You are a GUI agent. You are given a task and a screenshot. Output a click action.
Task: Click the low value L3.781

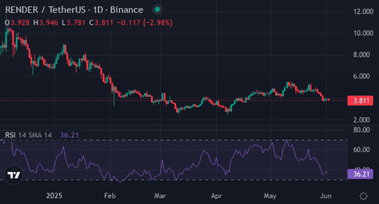tap(74, 23)
